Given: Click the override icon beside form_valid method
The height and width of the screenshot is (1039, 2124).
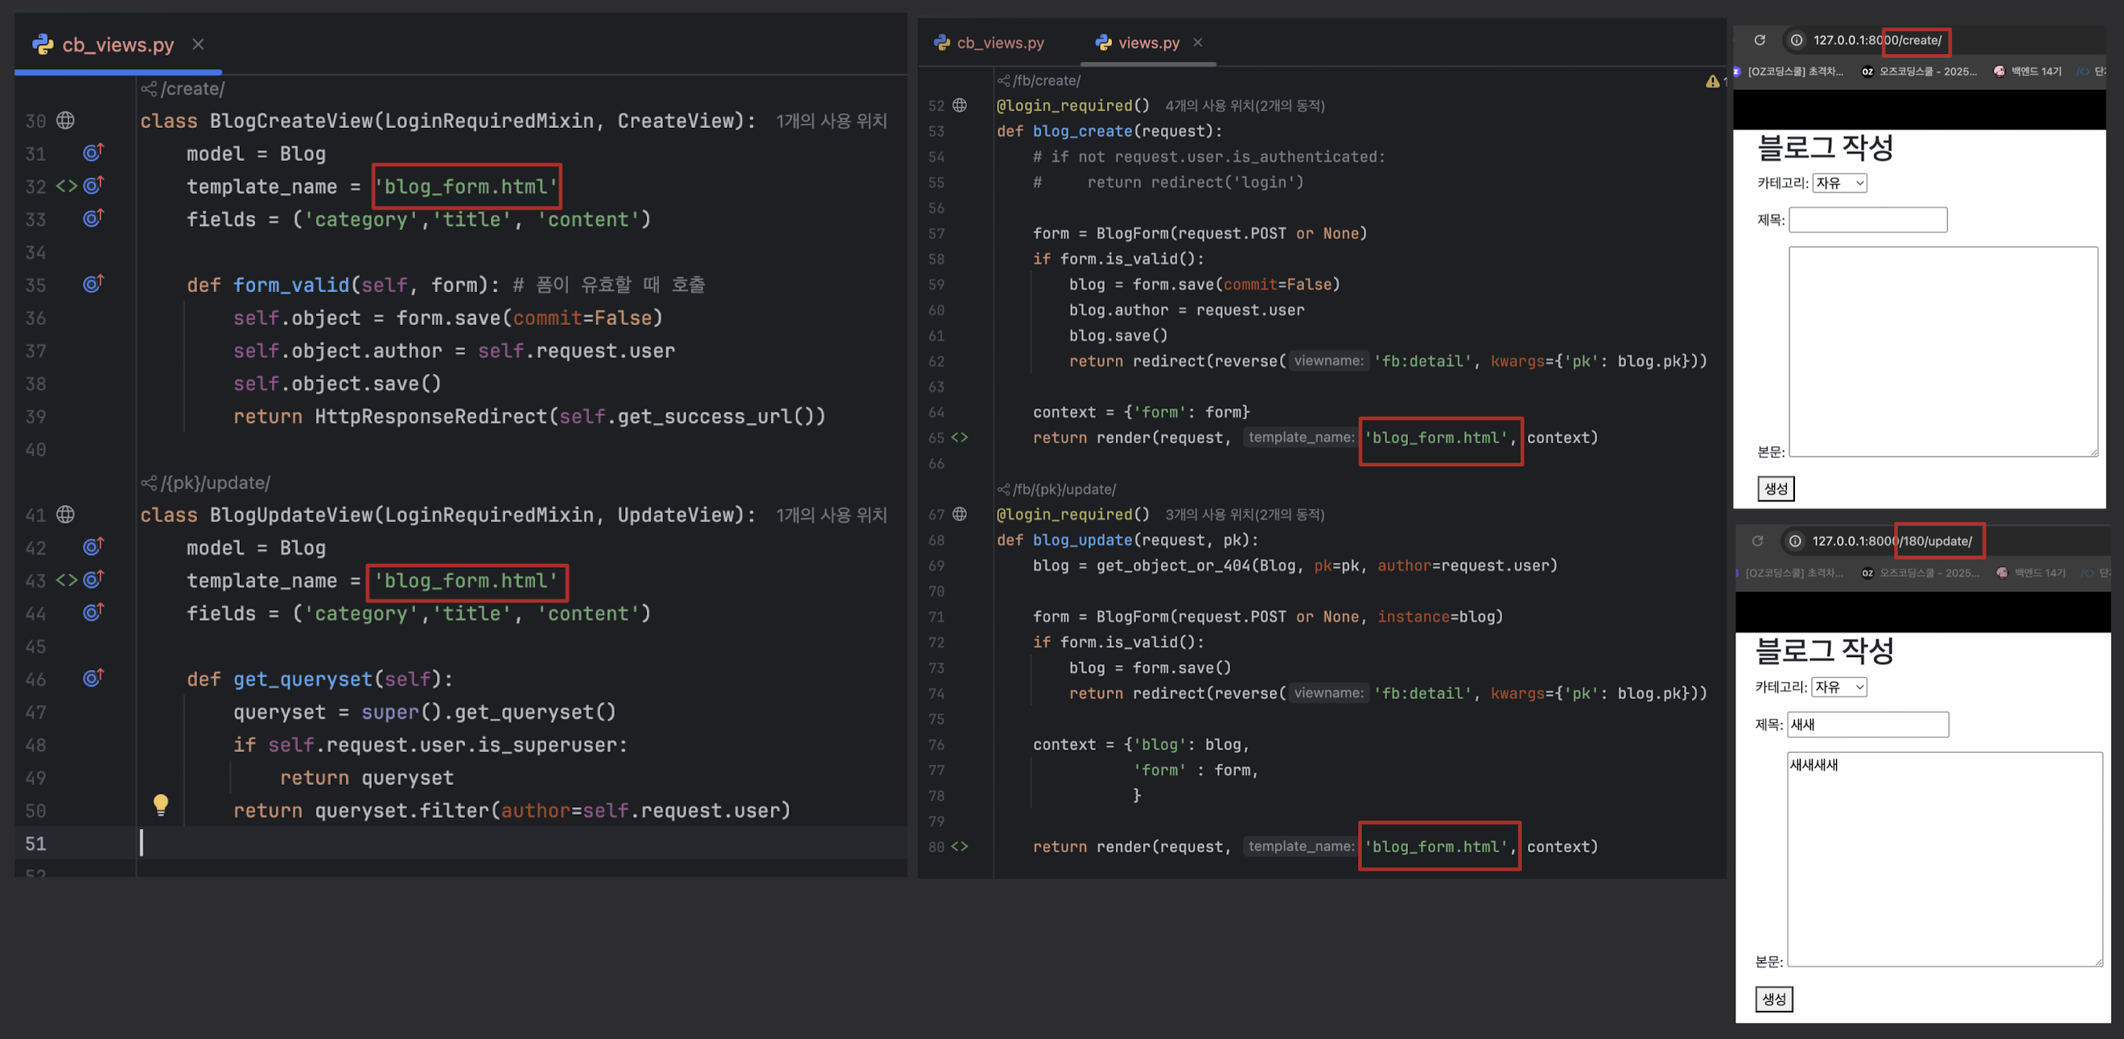Looking at the screenshot, I should coord(93,284).
